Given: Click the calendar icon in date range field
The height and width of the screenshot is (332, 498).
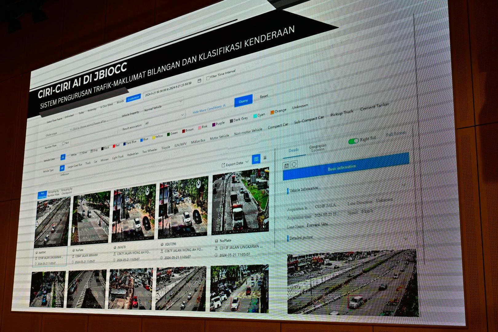Looking at the screenshot, I should coord(199,81).
